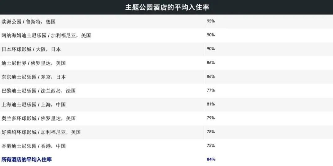Click the bold 所有酒店的平均入住率 summary label
The width and height of the screenshot is (333, 166).
[27, 160]
